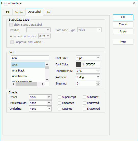Click font list scroll down arrow

pyautogui.click(x=47, y=80)
